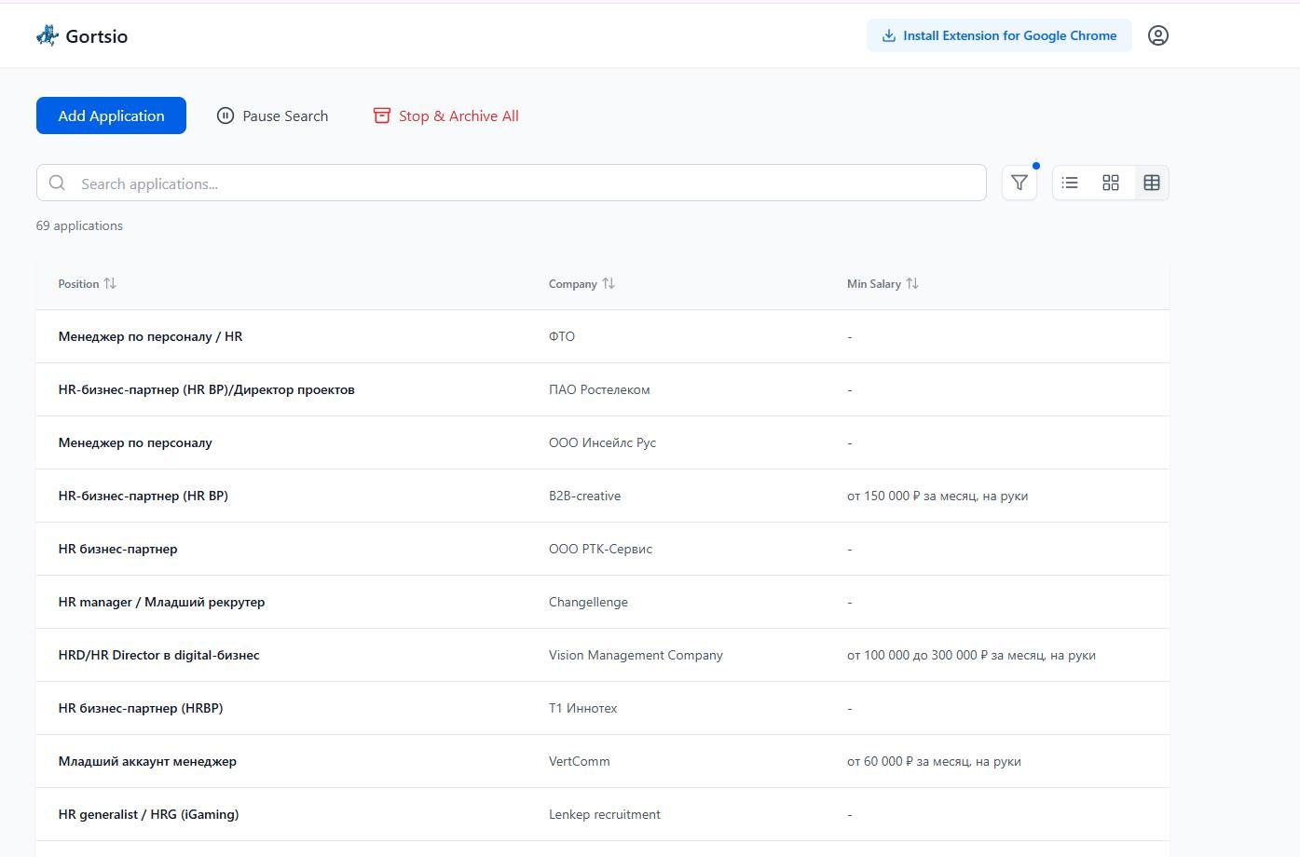Sort by Min Salary using arrows icon
The image size is (1300, 857).
click(x=912, y=283)
